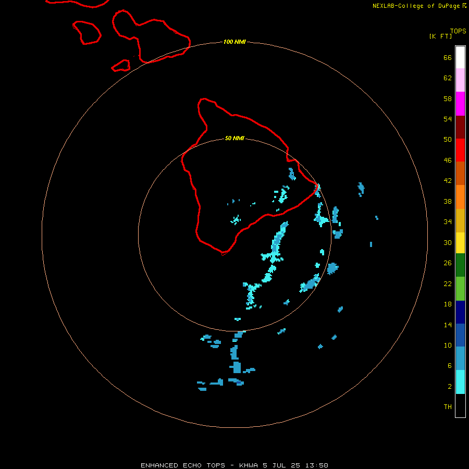469x469 pixels.
Task: Click the light pink 62 K FT swatch
Action: (x=460, y=80)
